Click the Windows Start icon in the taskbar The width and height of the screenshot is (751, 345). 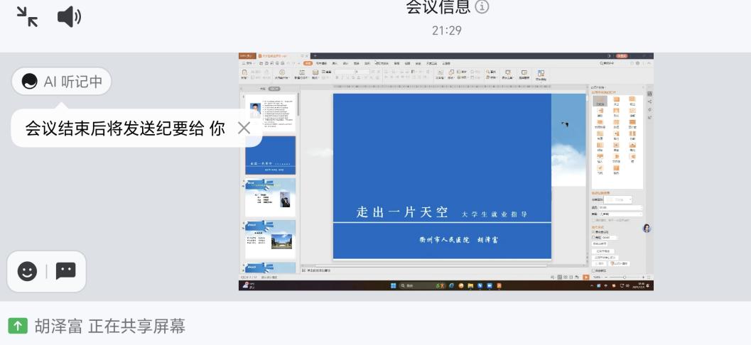click(391, 285)
